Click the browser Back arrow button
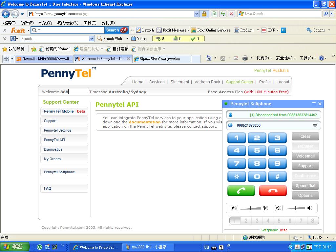The image size is (336, 252). (x=6, y=14)
